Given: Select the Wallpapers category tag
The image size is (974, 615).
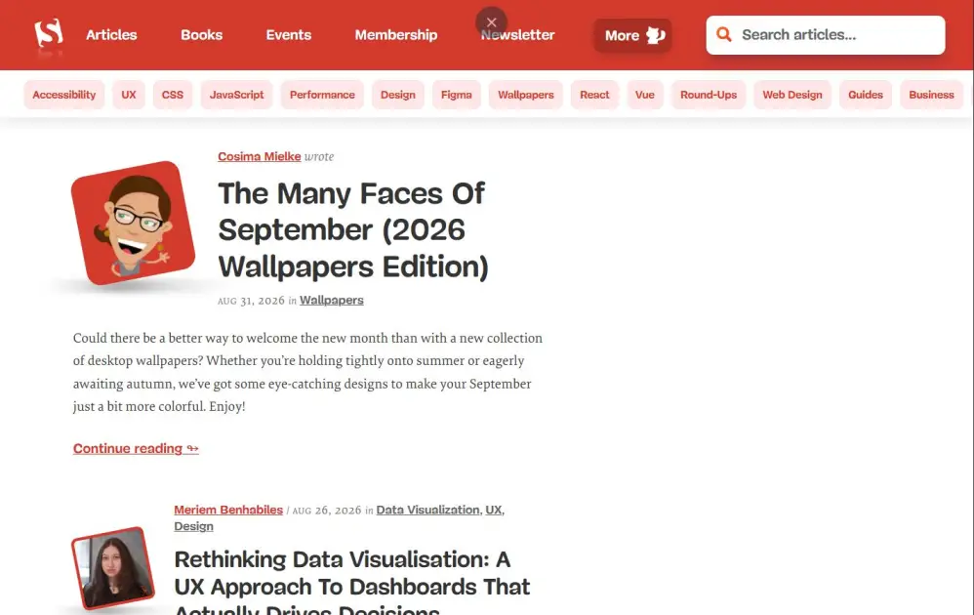Looking at the screenshot, I should [x=525, y=95].
